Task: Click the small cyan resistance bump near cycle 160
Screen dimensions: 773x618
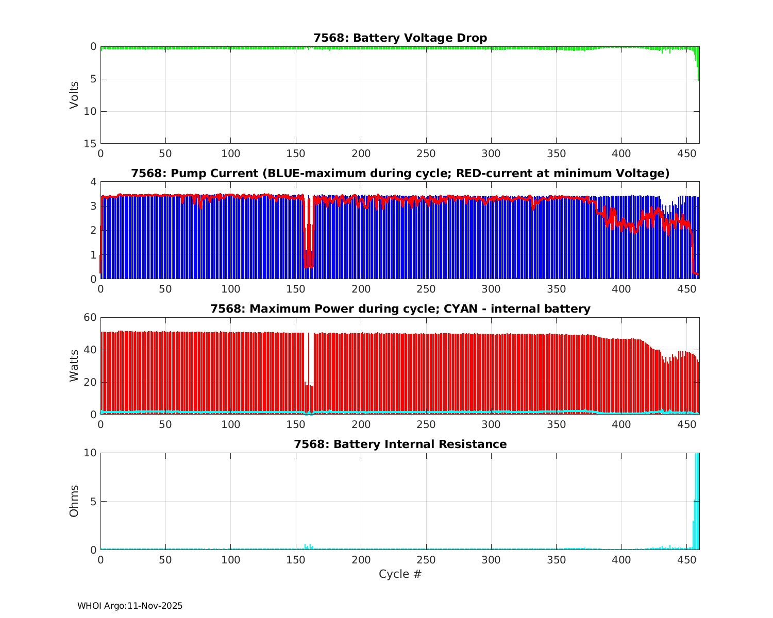Action: [308, 546]
